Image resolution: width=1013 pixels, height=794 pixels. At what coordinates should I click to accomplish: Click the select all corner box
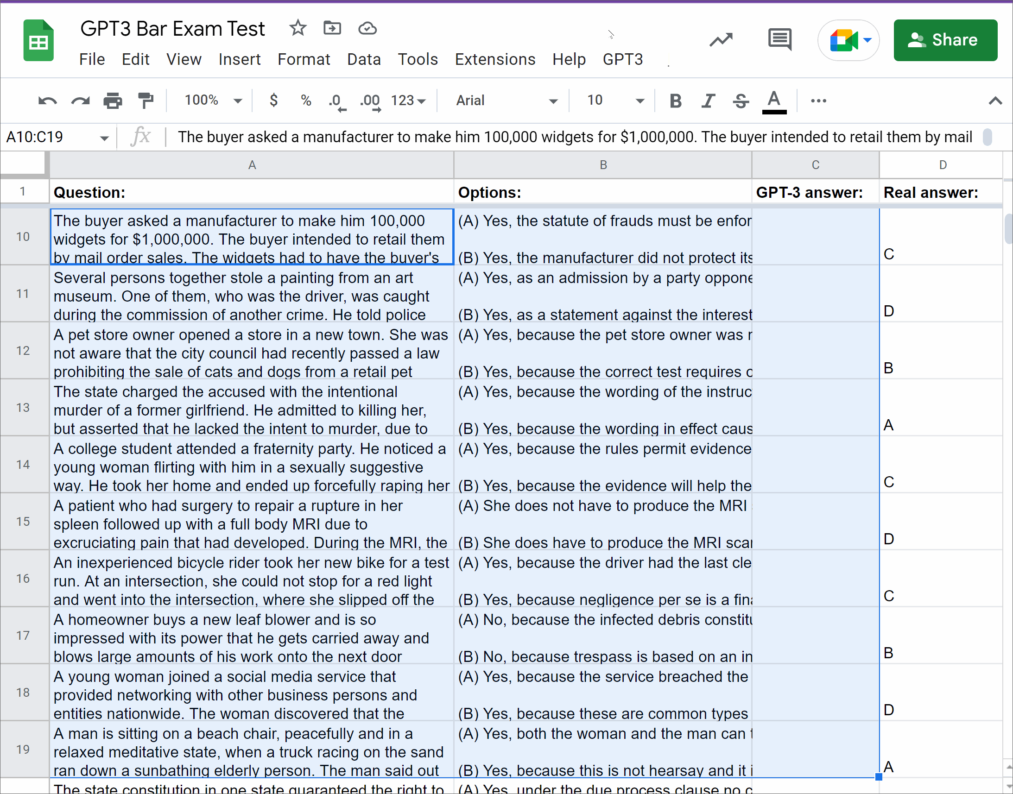[x=24, y=165]
